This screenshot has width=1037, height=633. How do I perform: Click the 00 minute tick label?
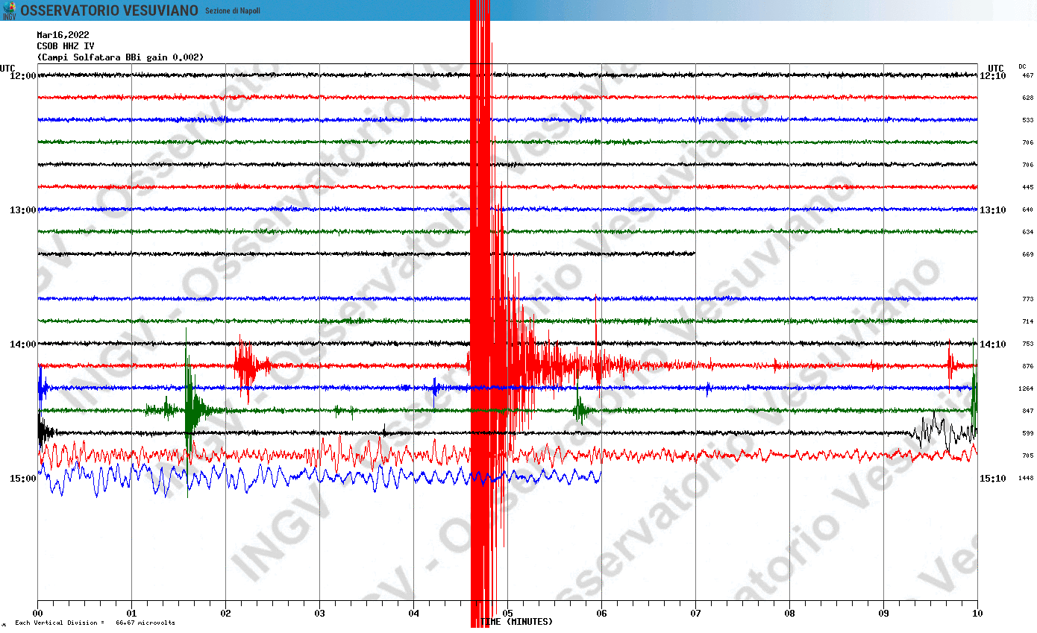37,614
